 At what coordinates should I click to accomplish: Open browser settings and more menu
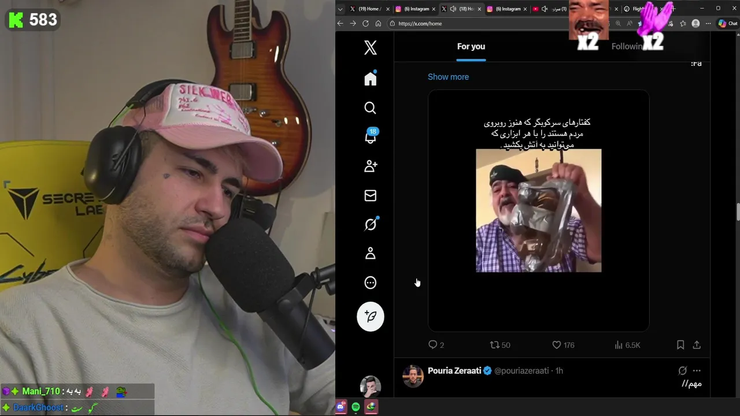(708, 24)
